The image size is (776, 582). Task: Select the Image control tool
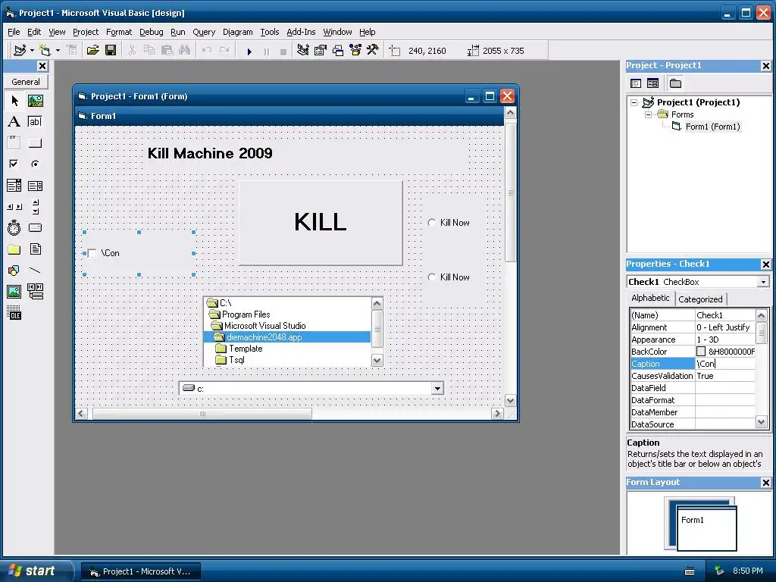pyautogui.click(x=14, y=292)
